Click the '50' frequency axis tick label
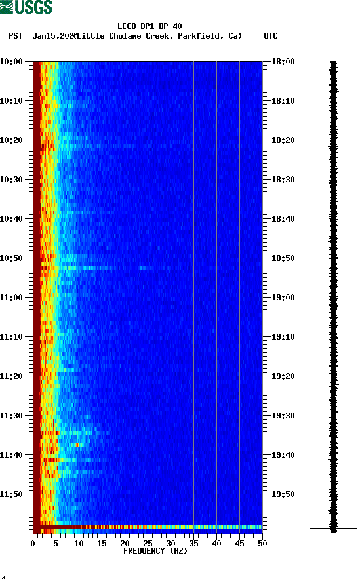362x585 pixels. point(262,544)
